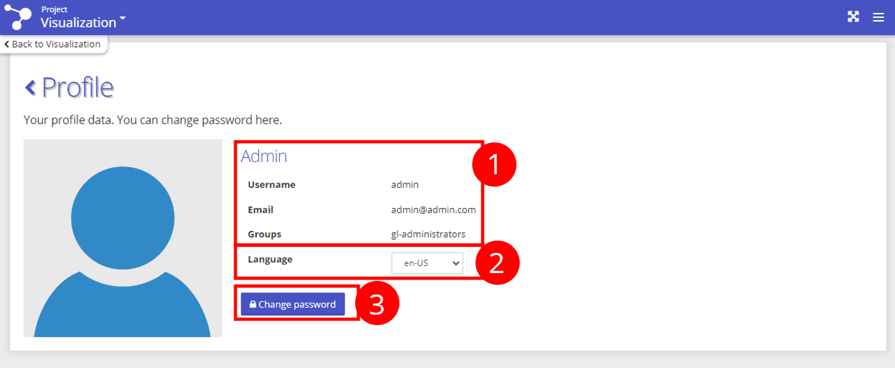Image resolution: width=895 pixels, height=368 pixels.
Task: Click the Language field label
Action: 270,259
